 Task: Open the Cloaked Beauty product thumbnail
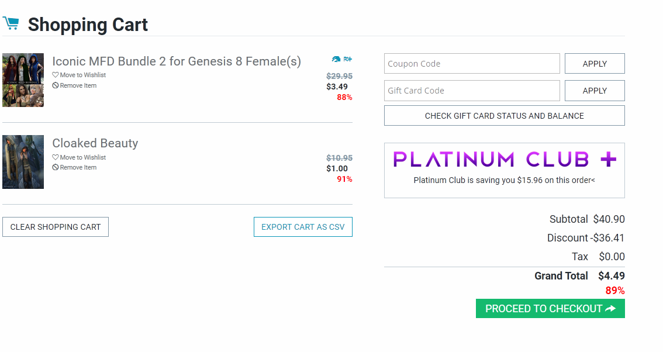[23, 162]
